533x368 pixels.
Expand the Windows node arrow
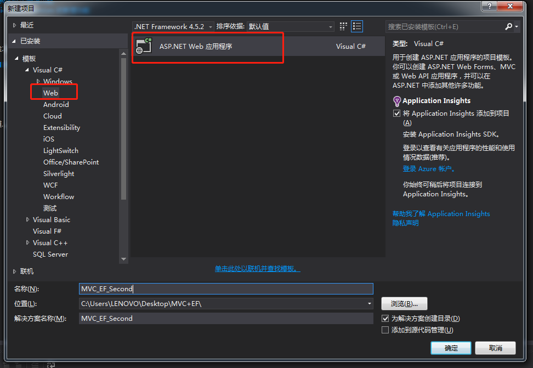(38, 81)
